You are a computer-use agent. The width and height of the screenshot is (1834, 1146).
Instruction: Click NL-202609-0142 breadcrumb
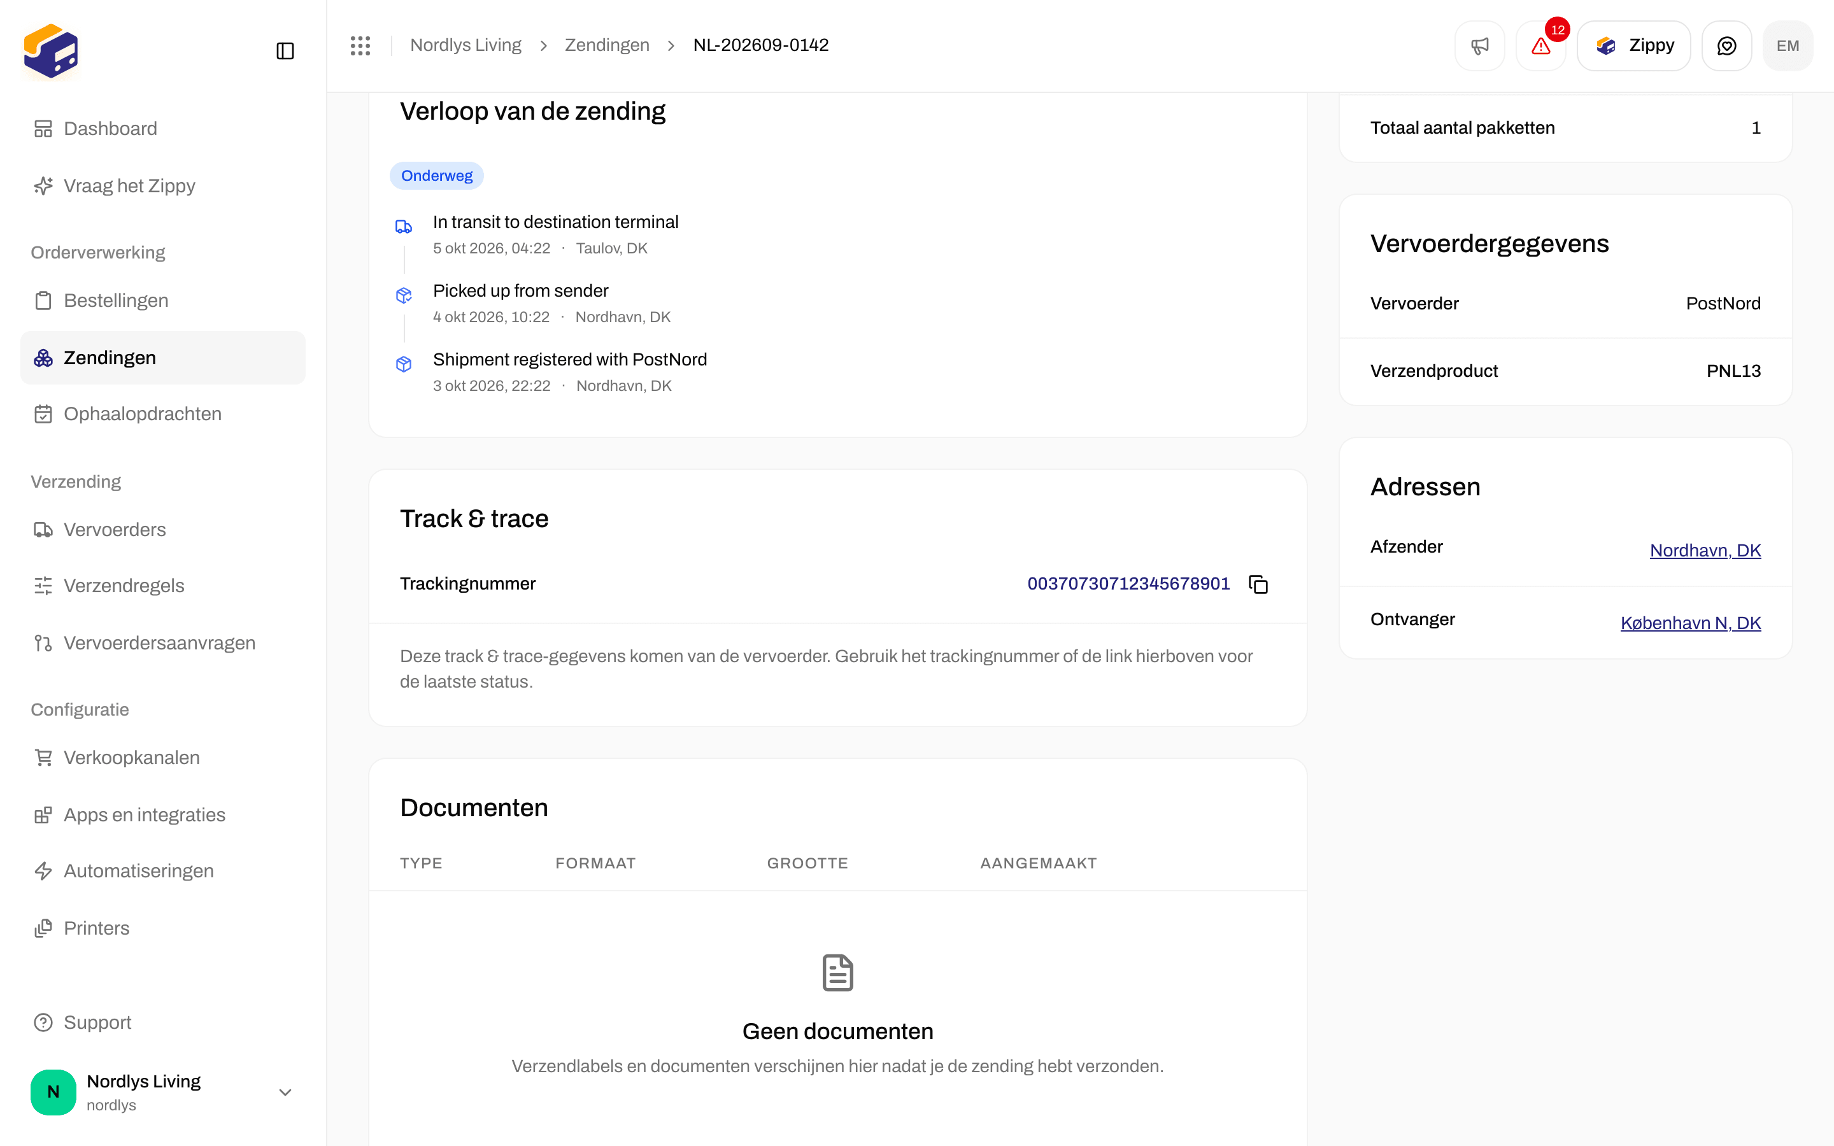pos(761,45)
